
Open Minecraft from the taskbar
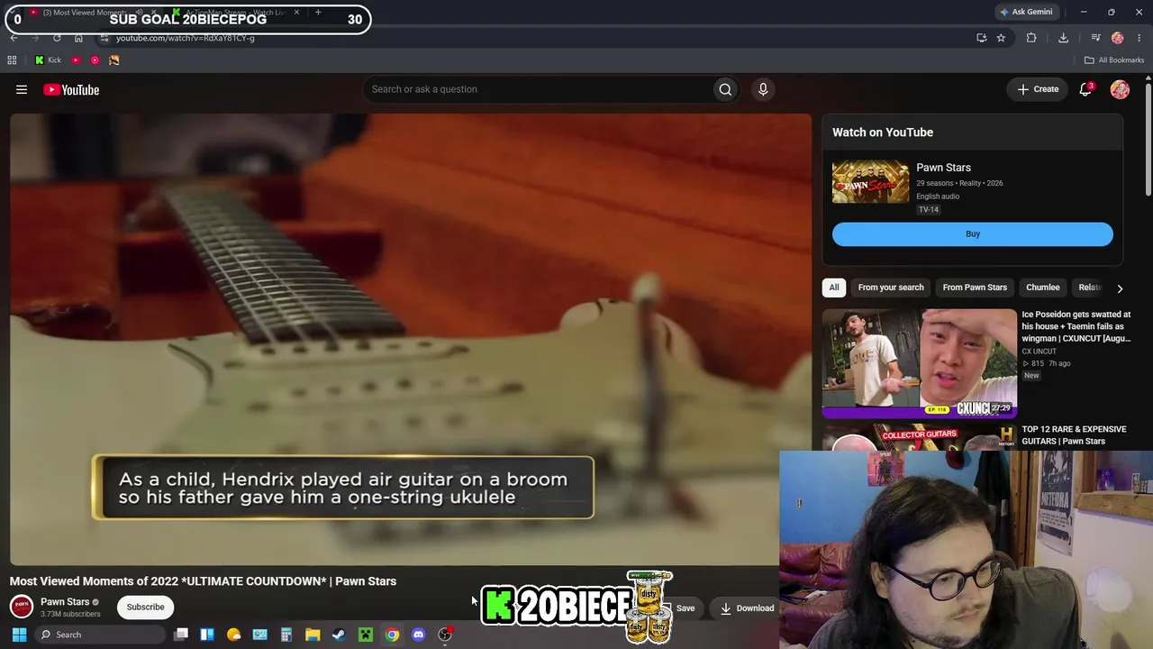[366, 635]
